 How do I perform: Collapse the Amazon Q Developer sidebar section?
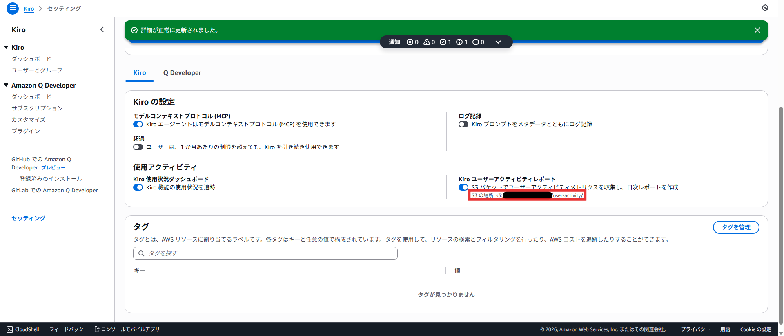[6, 85]
